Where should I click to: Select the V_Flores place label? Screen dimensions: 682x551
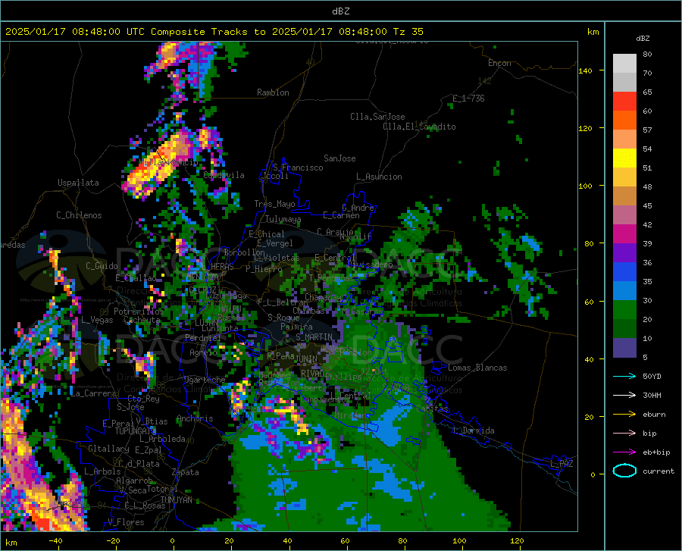(x=126, y=522)
